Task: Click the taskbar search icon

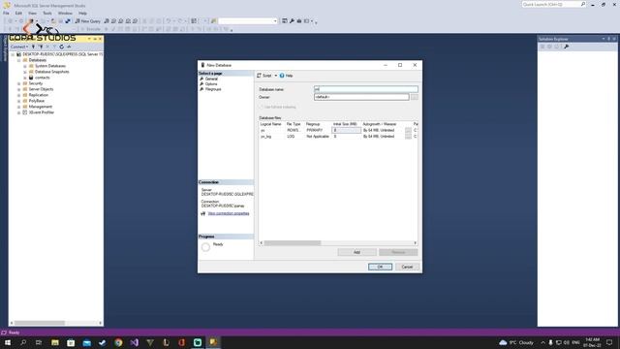Action: [x=23, y=342]
